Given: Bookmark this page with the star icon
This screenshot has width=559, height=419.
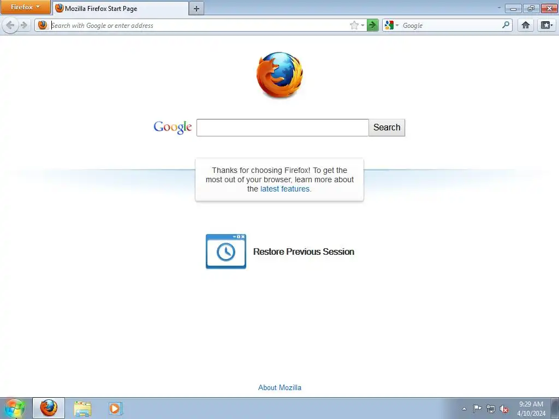Looking at the screenshot, I should click(354, 25).
